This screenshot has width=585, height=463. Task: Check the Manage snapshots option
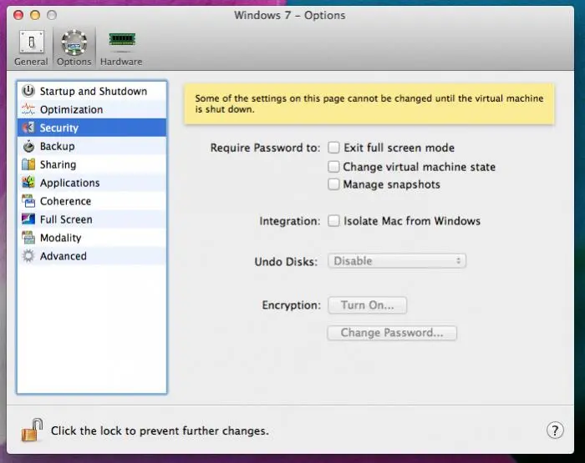(x=334, y=184)
